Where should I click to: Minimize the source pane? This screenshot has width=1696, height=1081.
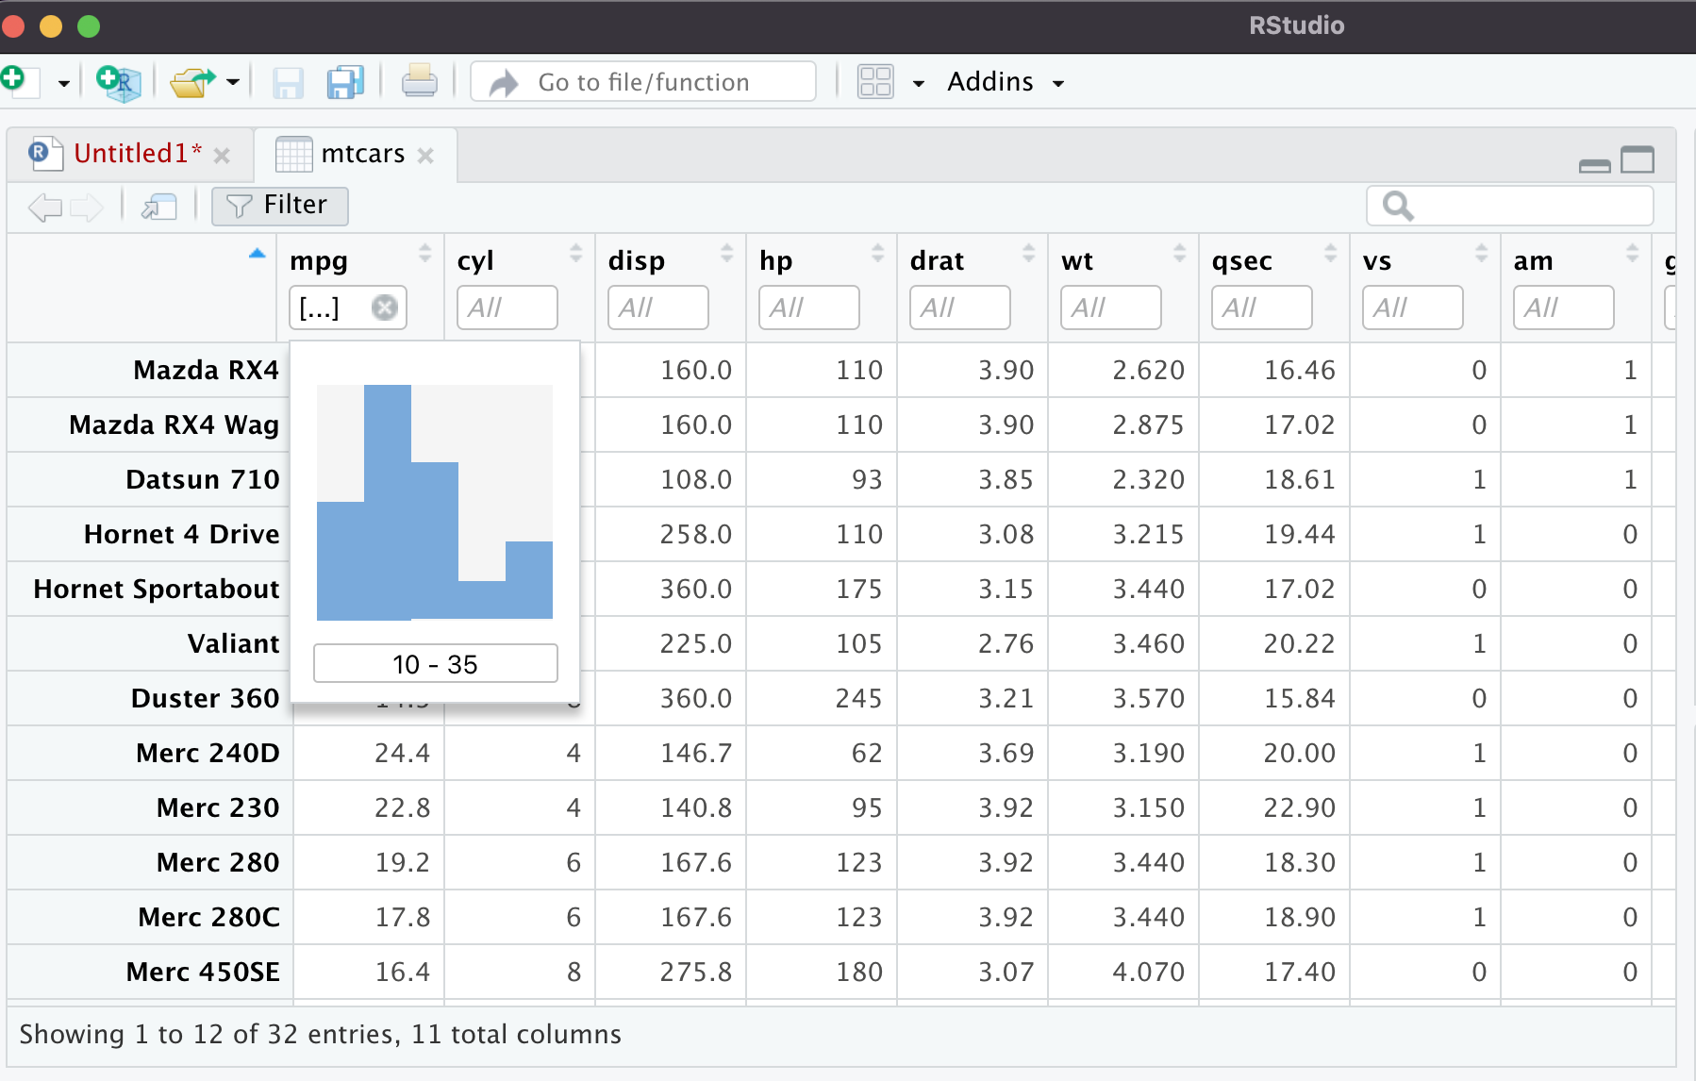[x=1594, y=165]
